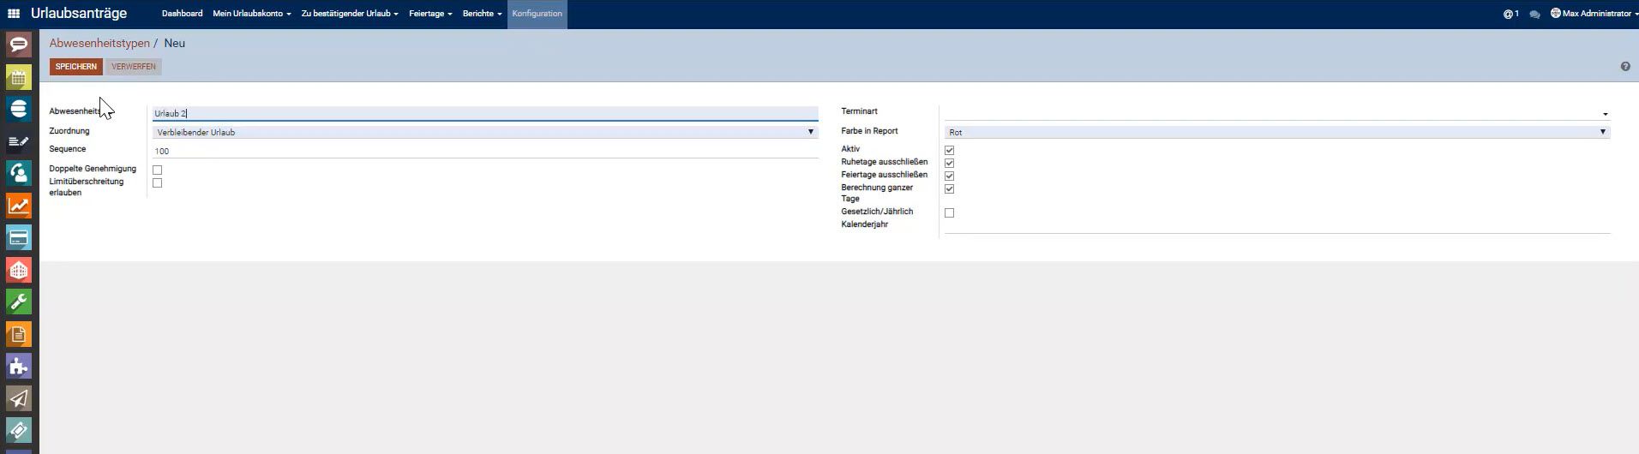Image resolution: width=1639 pixels, height=454 pixels.
Task: Click the orange line chart sidebar icon
Action: 19,206
